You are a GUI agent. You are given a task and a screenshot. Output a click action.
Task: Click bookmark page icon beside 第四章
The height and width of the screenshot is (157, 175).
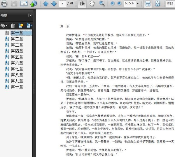tap(7, 51)
